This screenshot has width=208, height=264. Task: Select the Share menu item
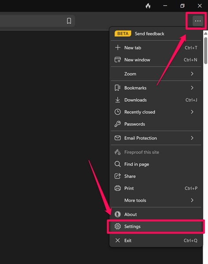click(156, 176)
